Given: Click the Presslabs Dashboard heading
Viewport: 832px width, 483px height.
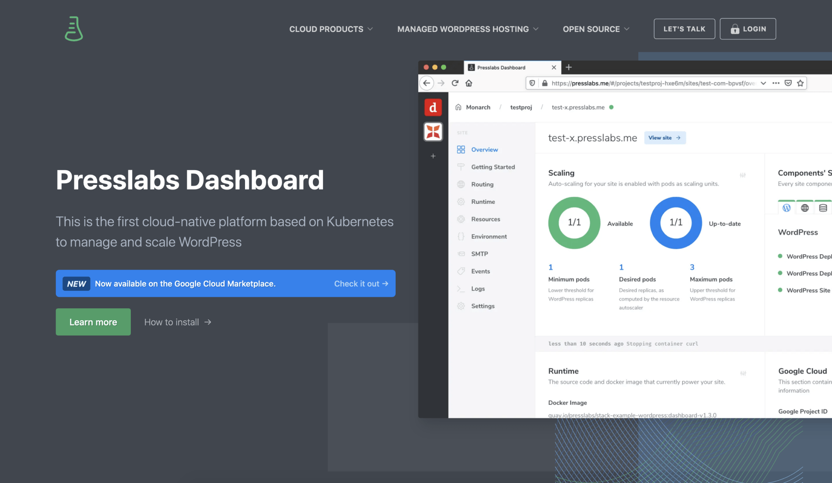Looking at the screenshot, I should click(x=190, y=180).
